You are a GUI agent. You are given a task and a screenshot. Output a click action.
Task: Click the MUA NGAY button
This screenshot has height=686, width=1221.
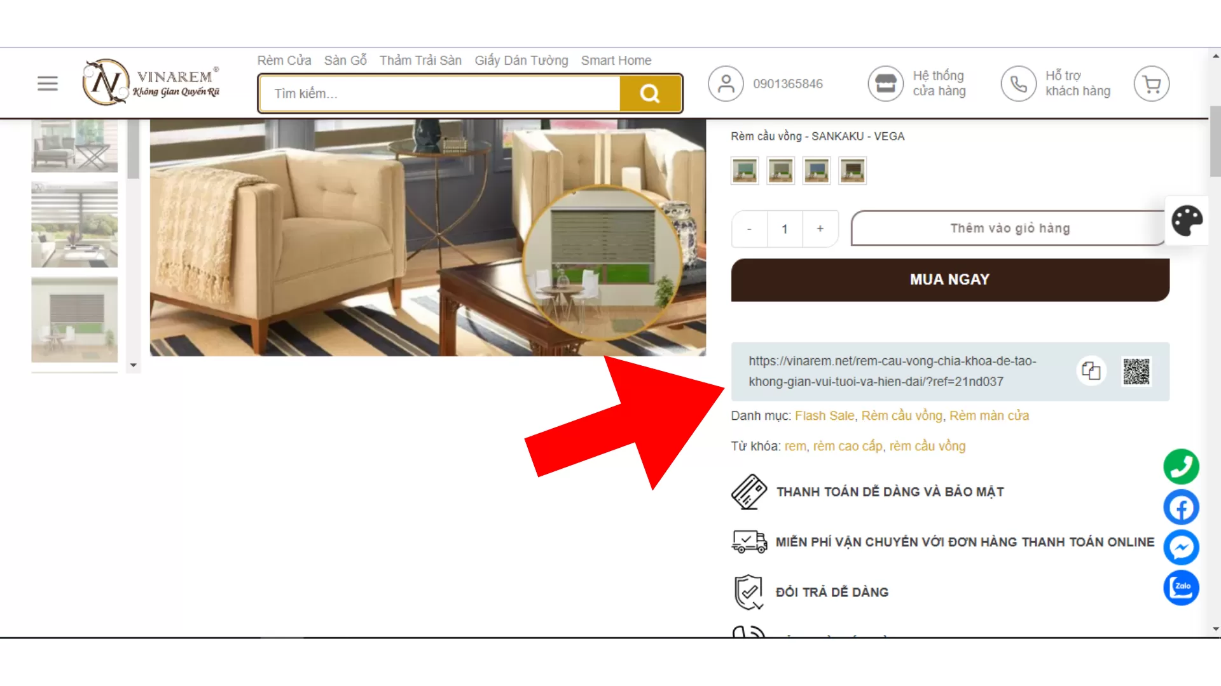[950, 279]
